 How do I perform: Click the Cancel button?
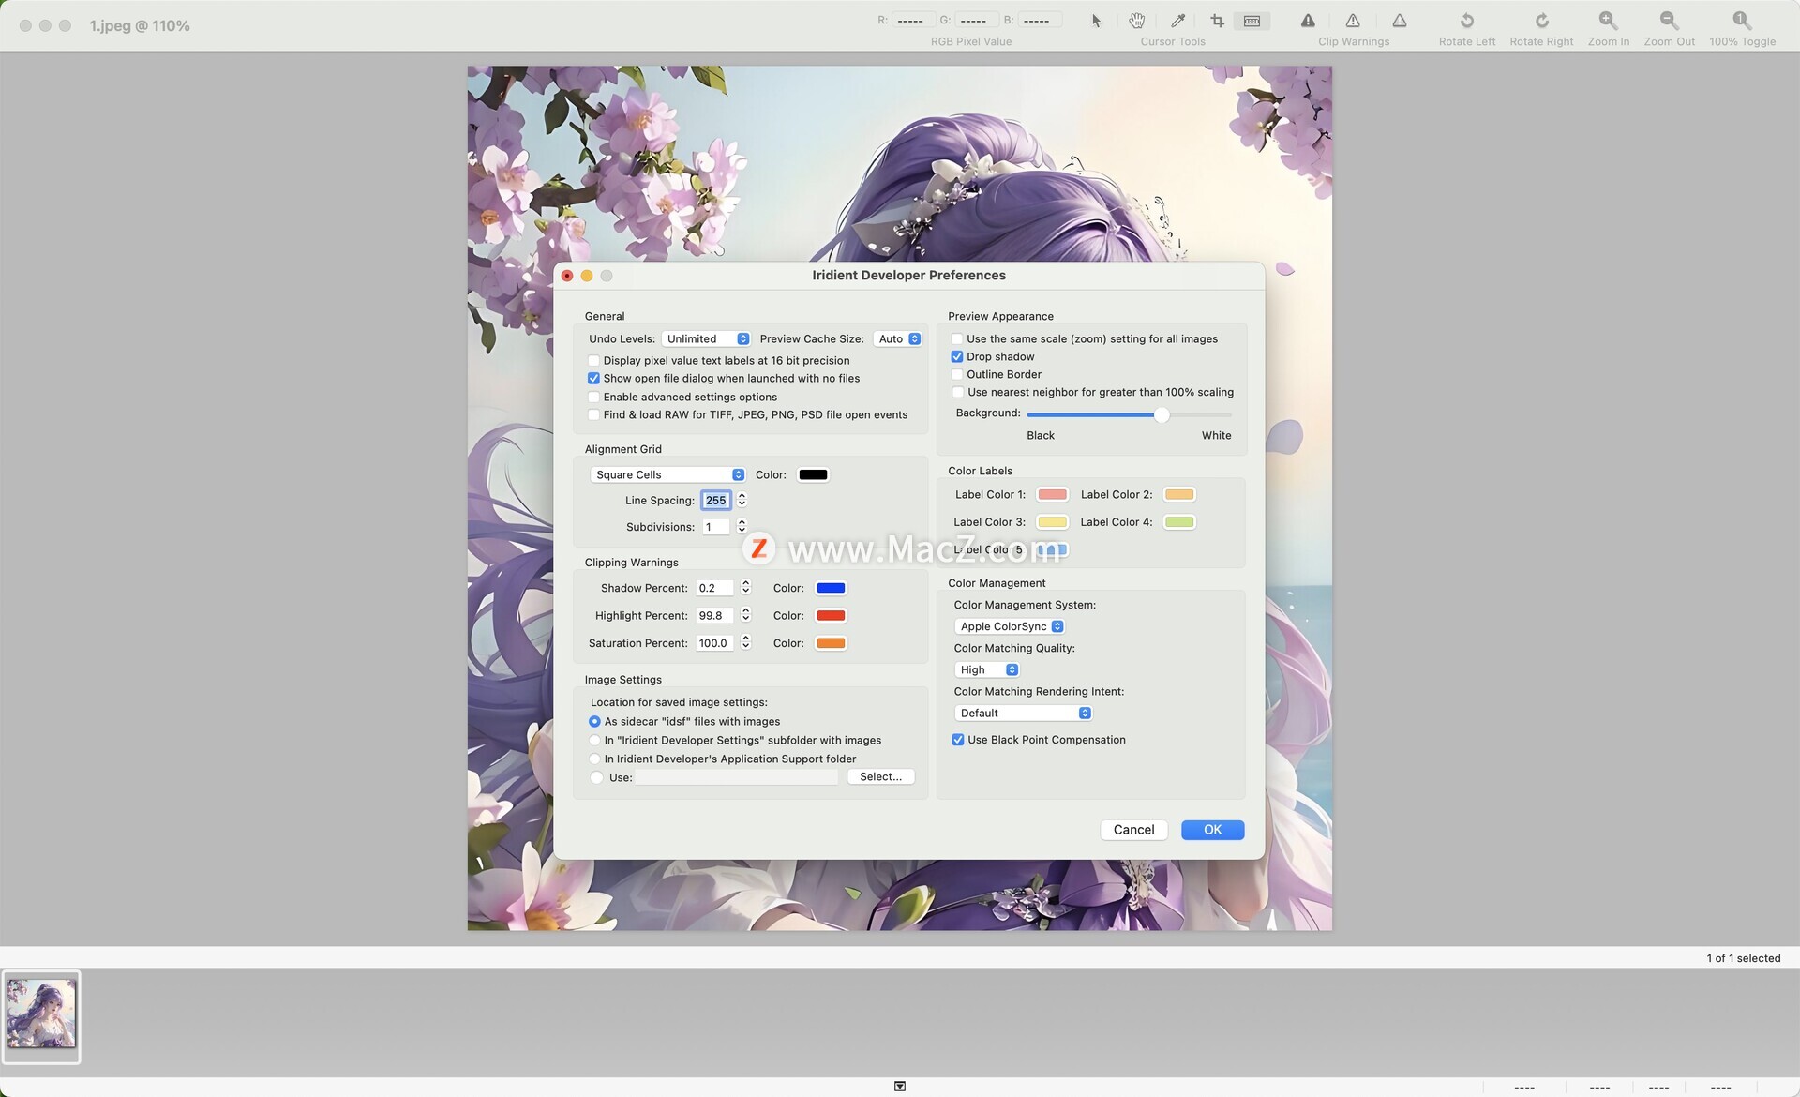tap(1133, 830)
